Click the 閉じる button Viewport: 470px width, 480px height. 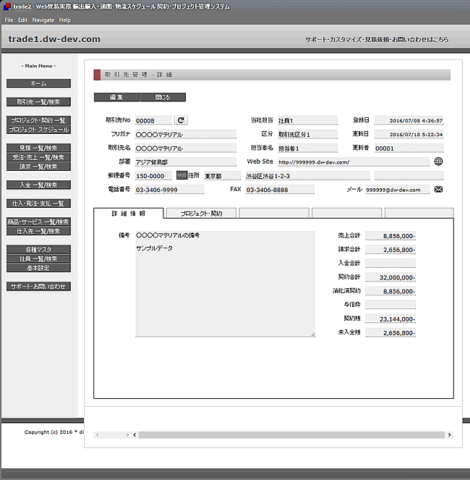[163, 97]
